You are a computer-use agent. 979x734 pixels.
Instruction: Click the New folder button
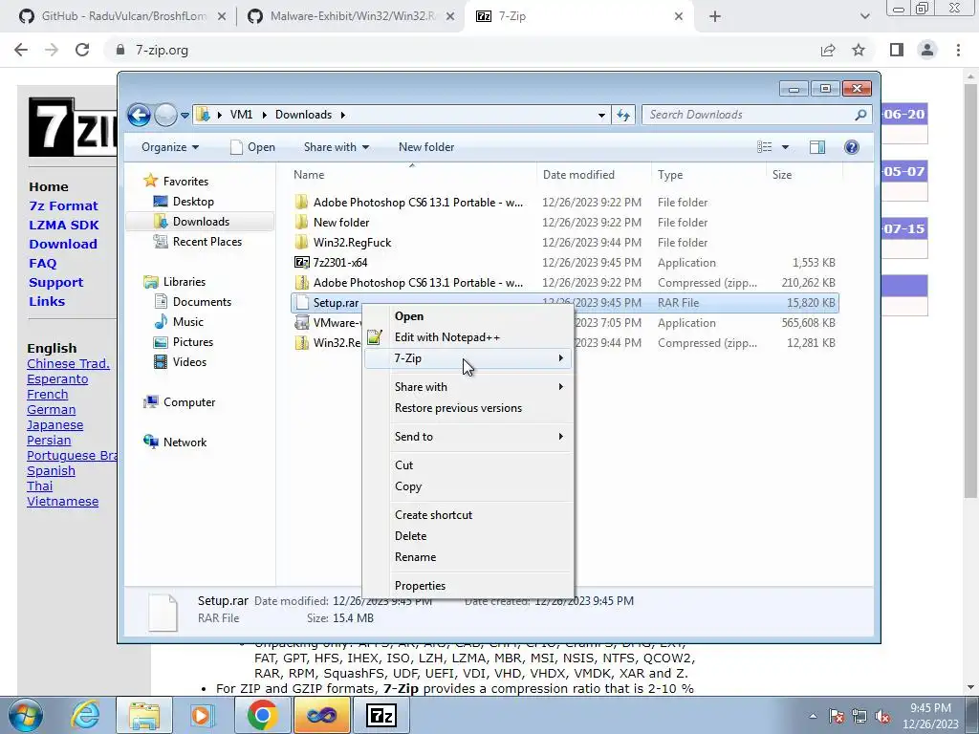[x=426, y=147]
